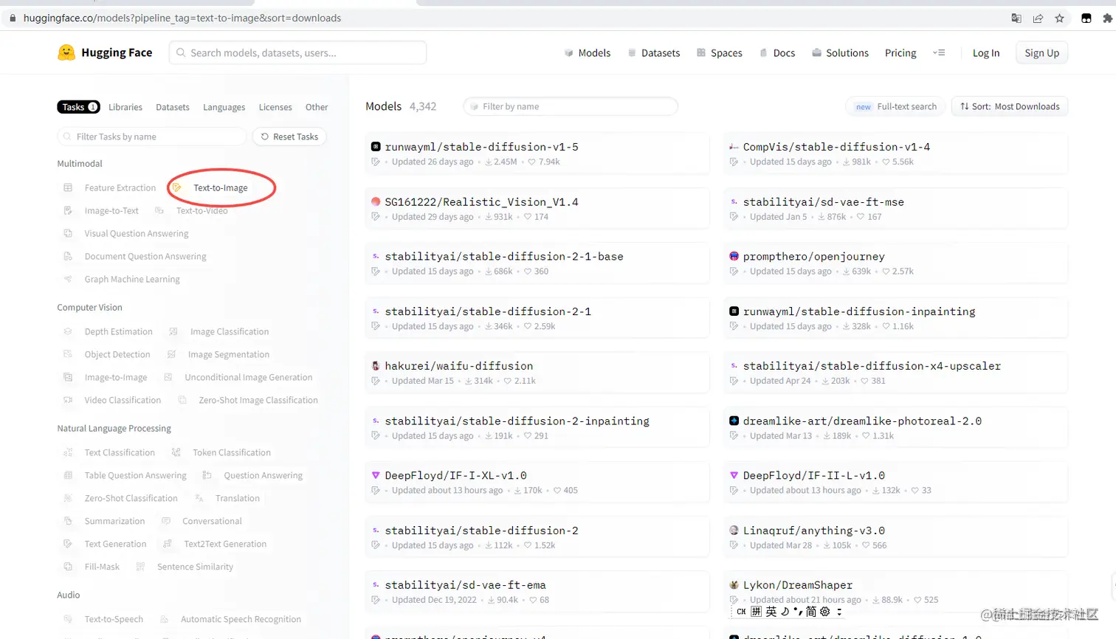Click the prompthero avatar beside openjourney
This screenshot has width=1116, height=639.
pos(734,256)
